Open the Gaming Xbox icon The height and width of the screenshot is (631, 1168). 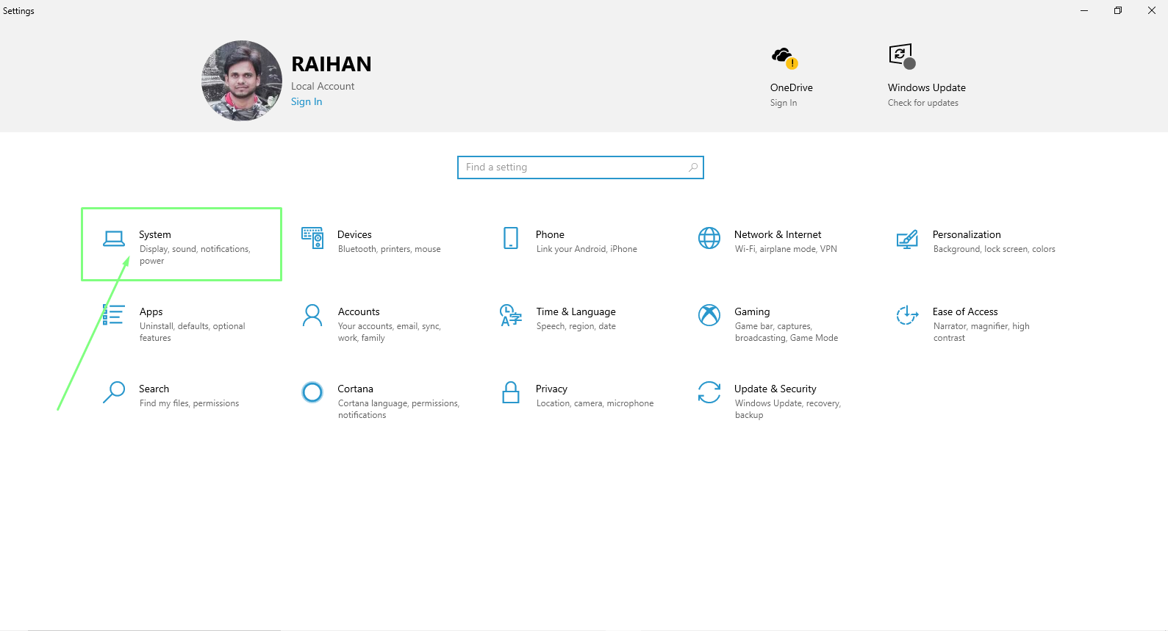point(709,315)
